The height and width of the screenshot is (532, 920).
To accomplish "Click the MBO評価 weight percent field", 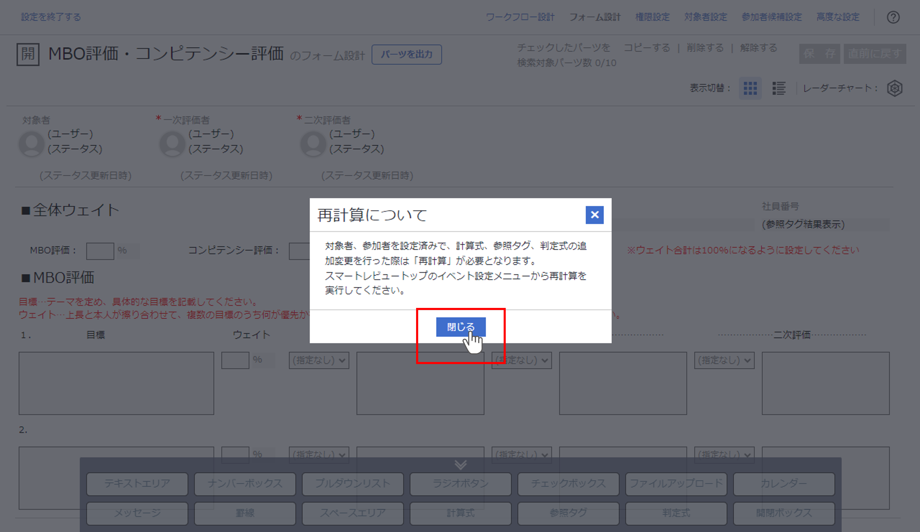I will [x=100, y=251].
